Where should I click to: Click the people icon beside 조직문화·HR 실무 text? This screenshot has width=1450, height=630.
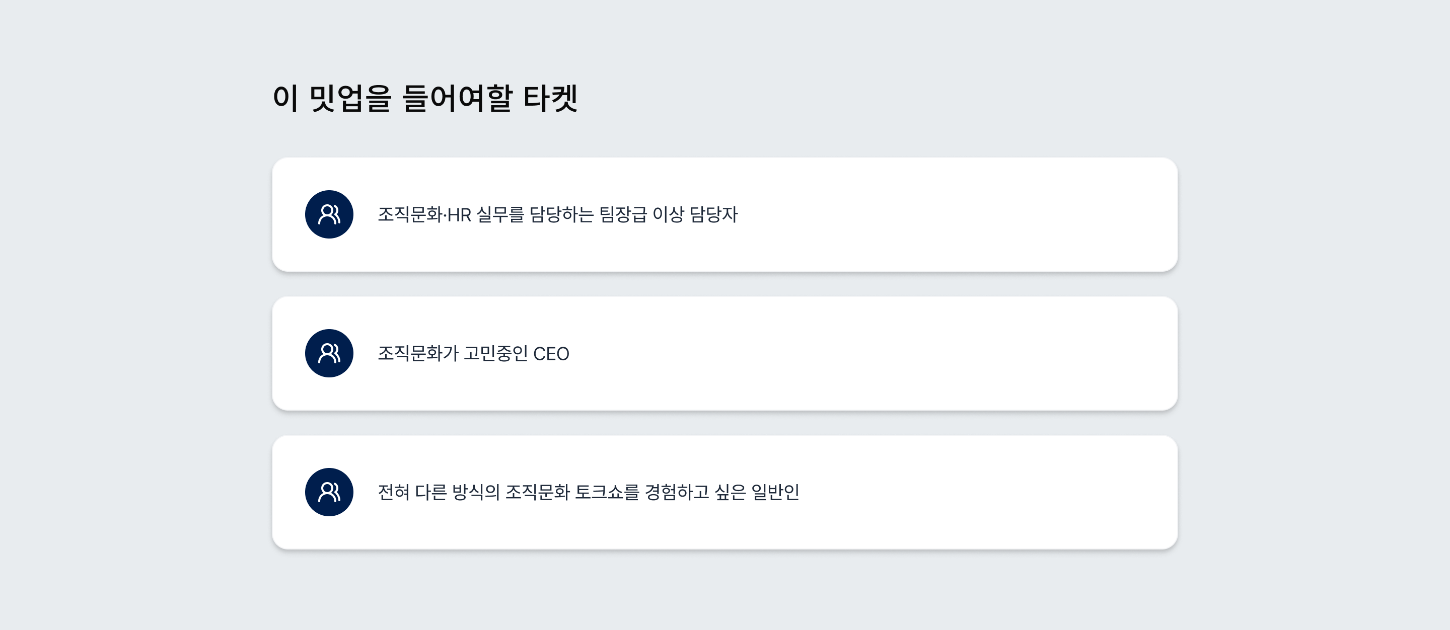[x=329, y=214]
